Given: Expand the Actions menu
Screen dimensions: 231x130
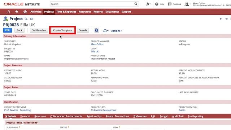Looking at the screenshot, I should (x=117, y=31).
